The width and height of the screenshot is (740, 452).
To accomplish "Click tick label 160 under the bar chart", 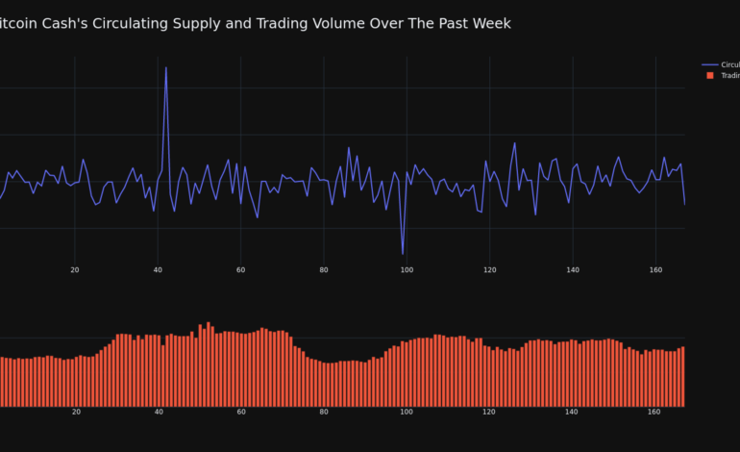I will click(x=654, y=412).
